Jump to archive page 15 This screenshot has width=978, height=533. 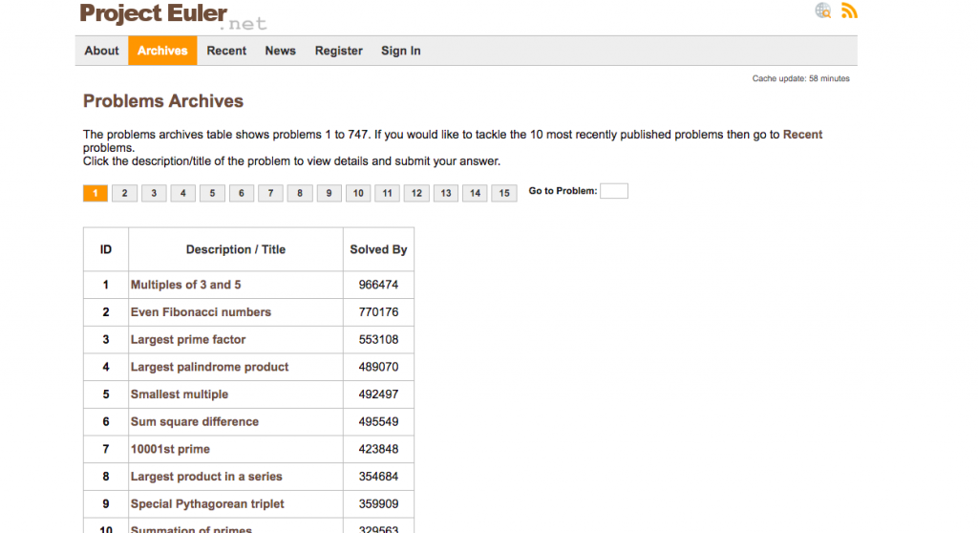click(x=504, y=193)
